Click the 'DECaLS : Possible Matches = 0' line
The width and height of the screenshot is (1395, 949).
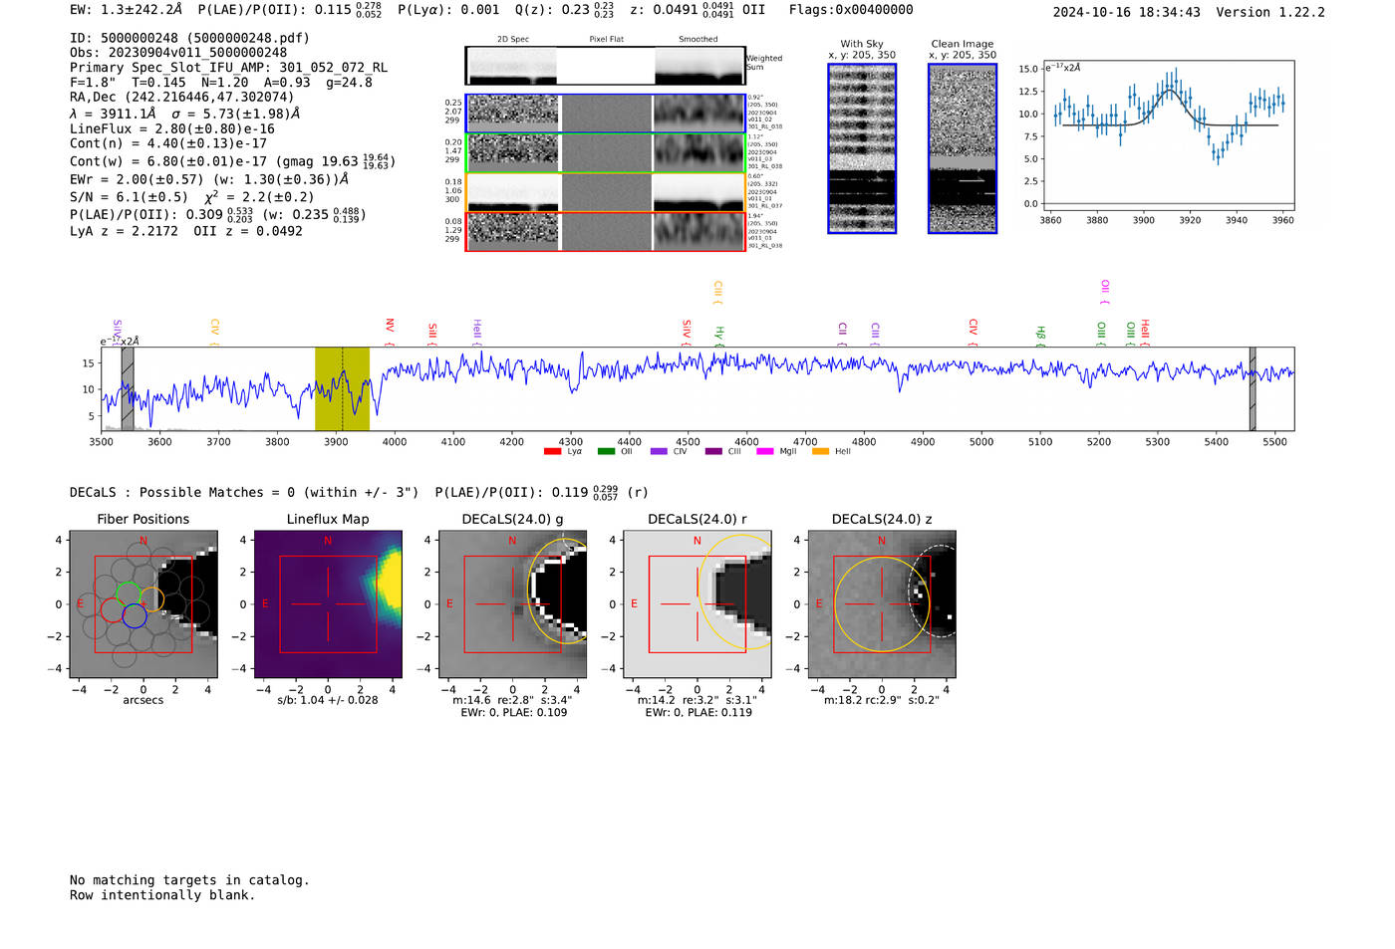click(x=359, y=492)
